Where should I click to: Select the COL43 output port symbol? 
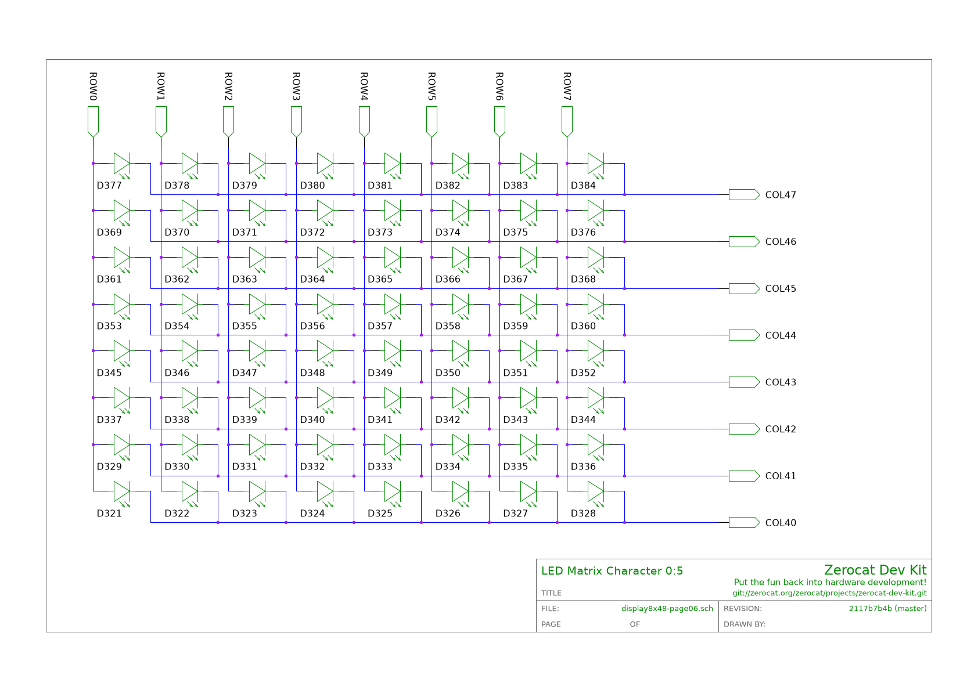(744, 382)
